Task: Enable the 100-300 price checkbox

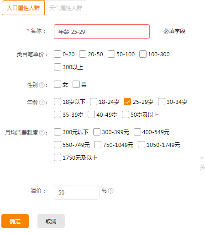Action: 143,54
